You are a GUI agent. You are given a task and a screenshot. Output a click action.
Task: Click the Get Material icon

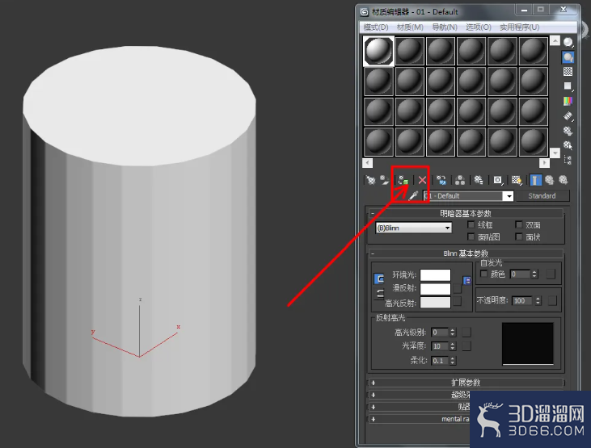[370, 180]
